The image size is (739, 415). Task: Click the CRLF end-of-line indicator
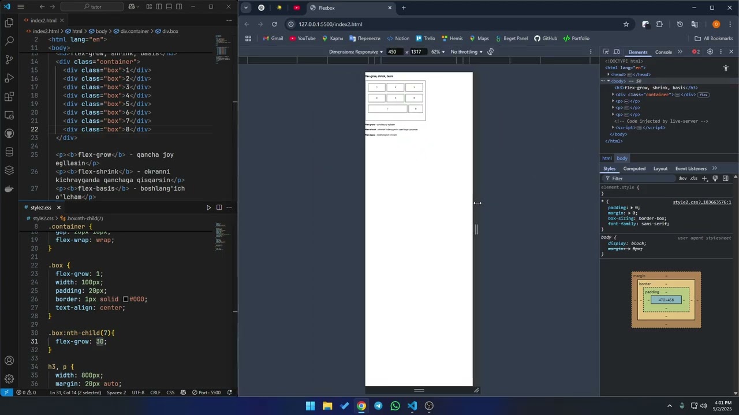coord(155,393)
